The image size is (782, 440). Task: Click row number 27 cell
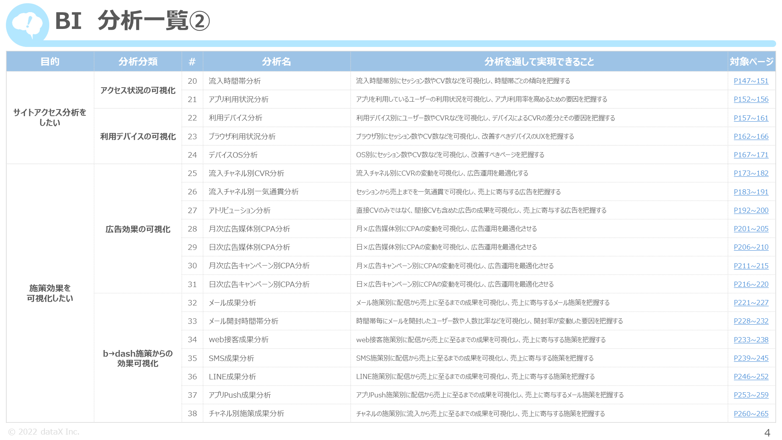(192, 210)
